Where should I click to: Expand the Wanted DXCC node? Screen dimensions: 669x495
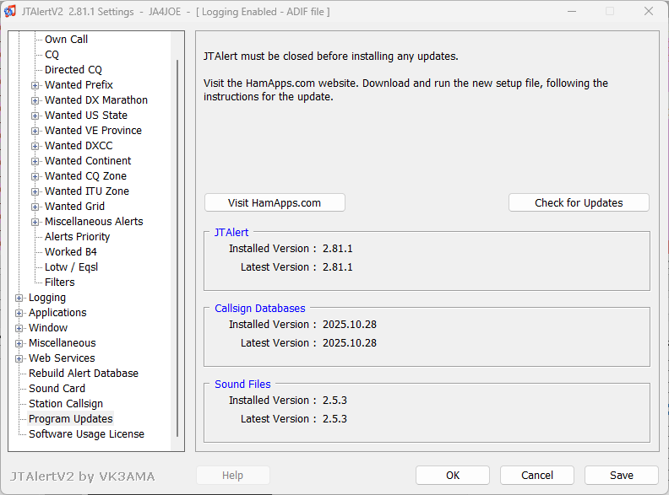[x=35, y=146]
